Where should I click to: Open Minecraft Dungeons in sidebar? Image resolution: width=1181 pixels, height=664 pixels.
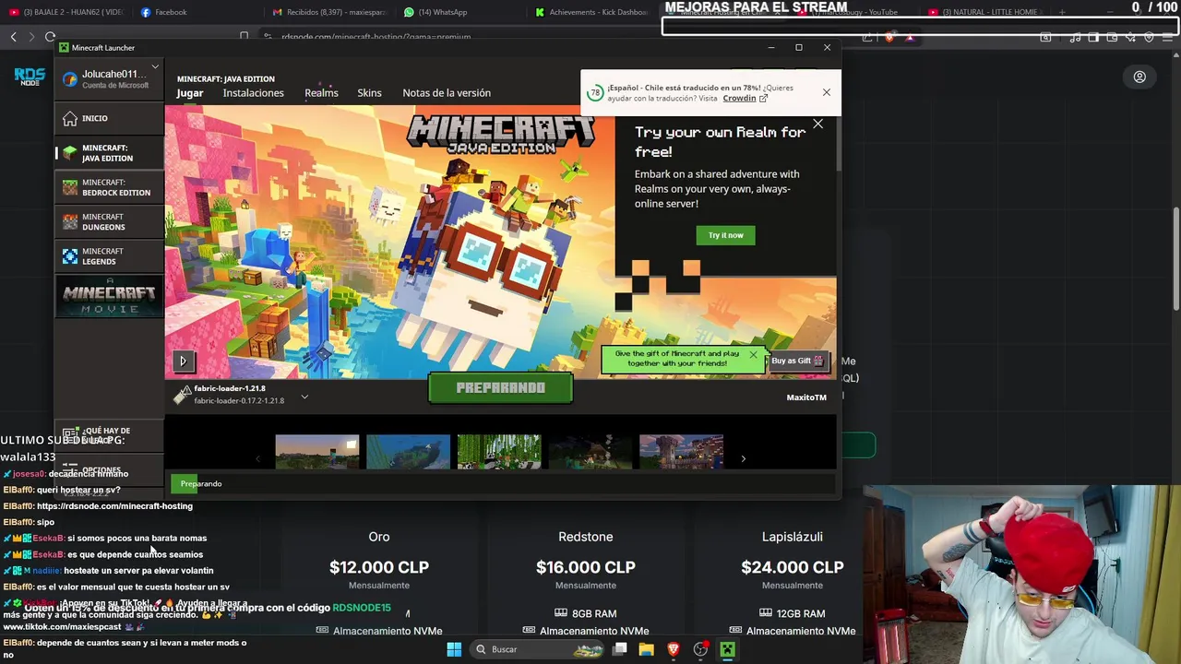[109, 222]
